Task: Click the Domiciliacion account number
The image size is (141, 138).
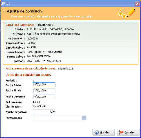Action: click(x=45, y=52)
